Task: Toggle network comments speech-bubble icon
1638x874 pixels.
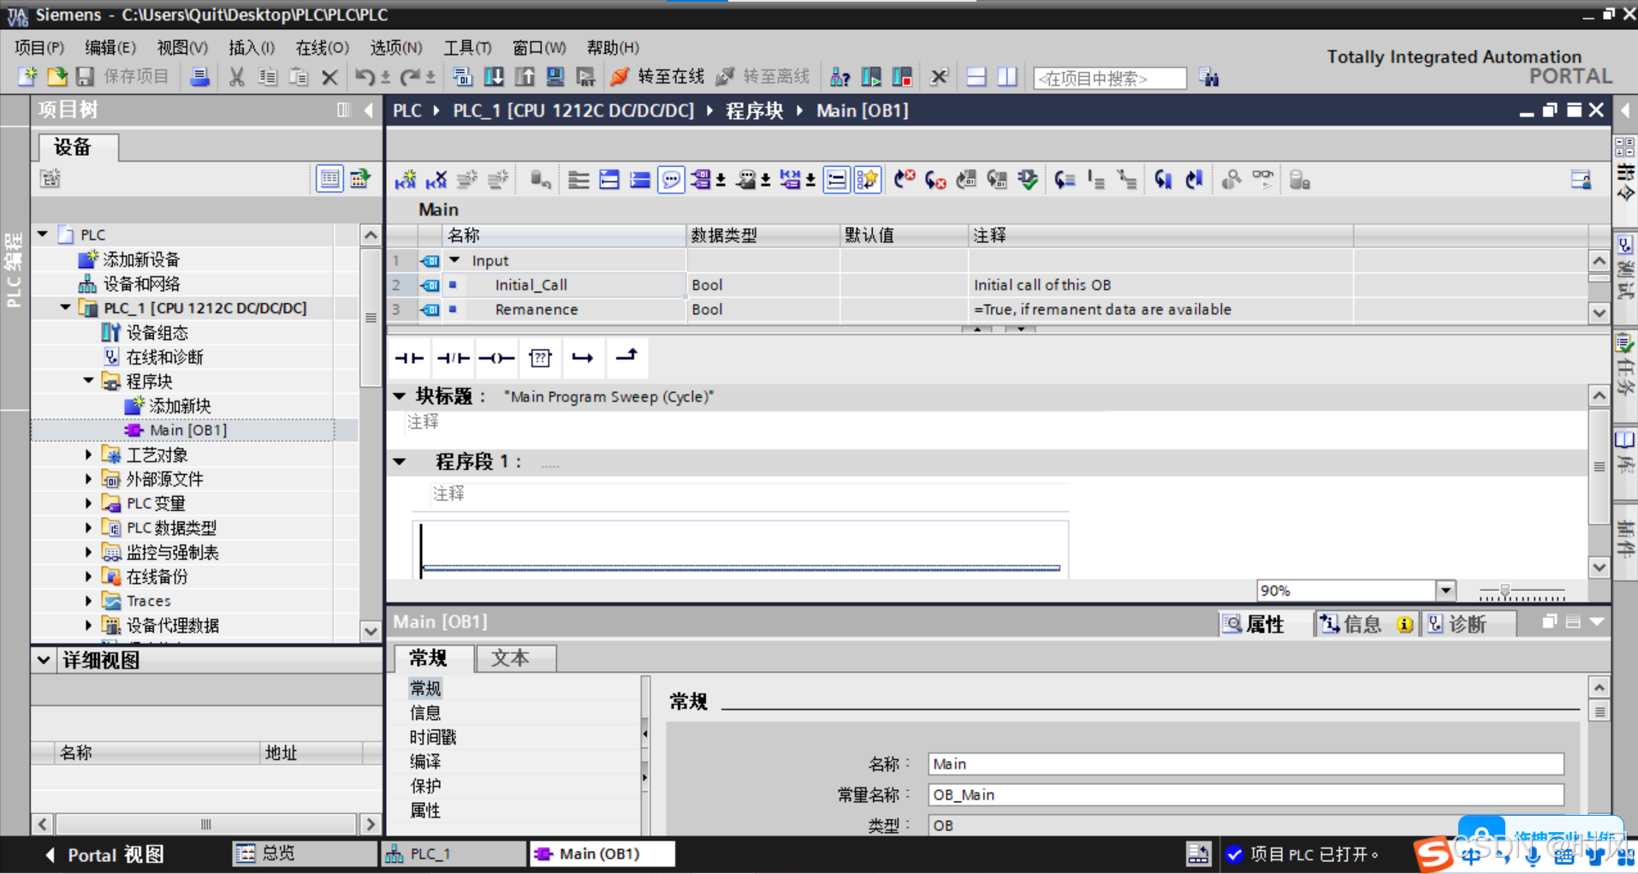Action: click(671, 180)
